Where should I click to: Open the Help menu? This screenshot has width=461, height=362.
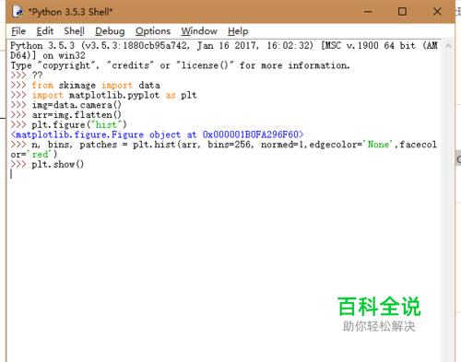[x=238, y=31]
